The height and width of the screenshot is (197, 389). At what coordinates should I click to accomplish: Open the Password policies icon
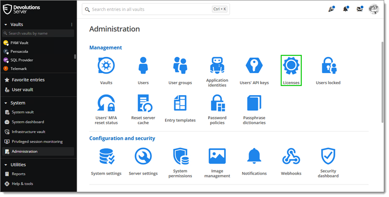click(217, 104)
